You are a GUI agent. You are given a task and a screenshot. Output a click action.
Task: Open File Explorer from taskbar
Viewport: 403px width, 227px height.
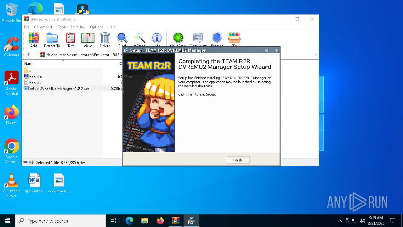(x=145, y=221)
